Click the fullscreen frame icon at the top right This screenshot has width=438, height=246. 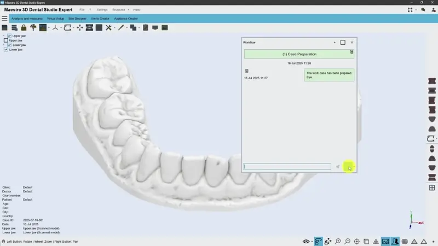coord(410,10)
